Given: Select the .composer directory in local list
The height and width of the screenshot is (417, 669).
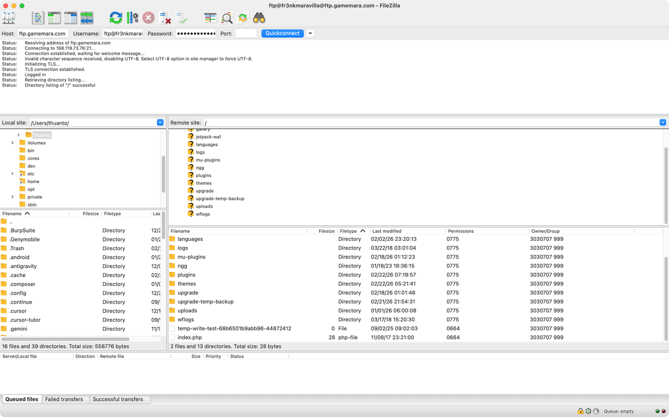Looking at the screenshot, I should point(80,284).
